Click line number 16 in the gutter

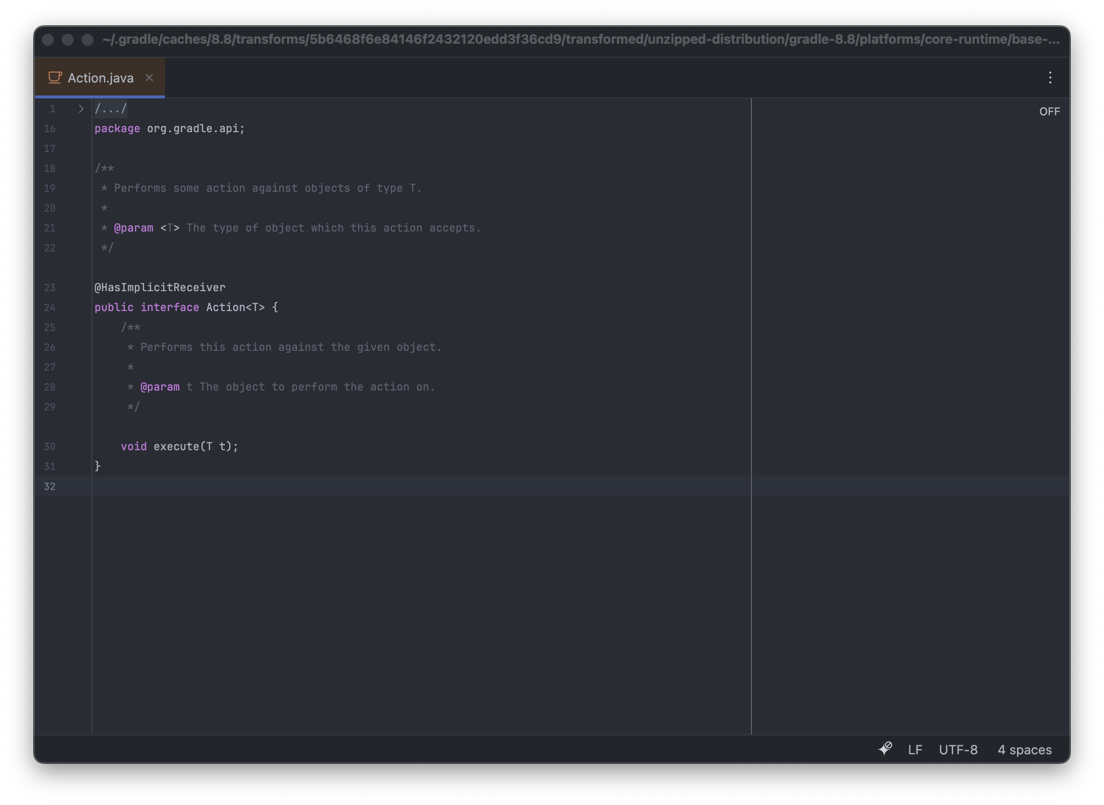click(50, 129)
